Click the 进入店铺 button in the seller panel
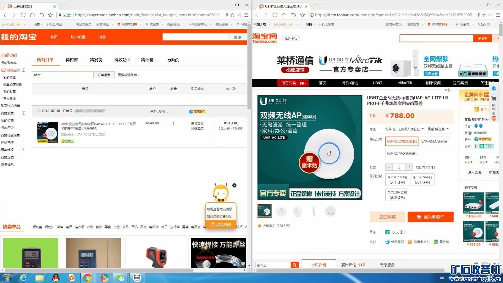503x283 pixels. pyautogui.click(x=474, y=172)
